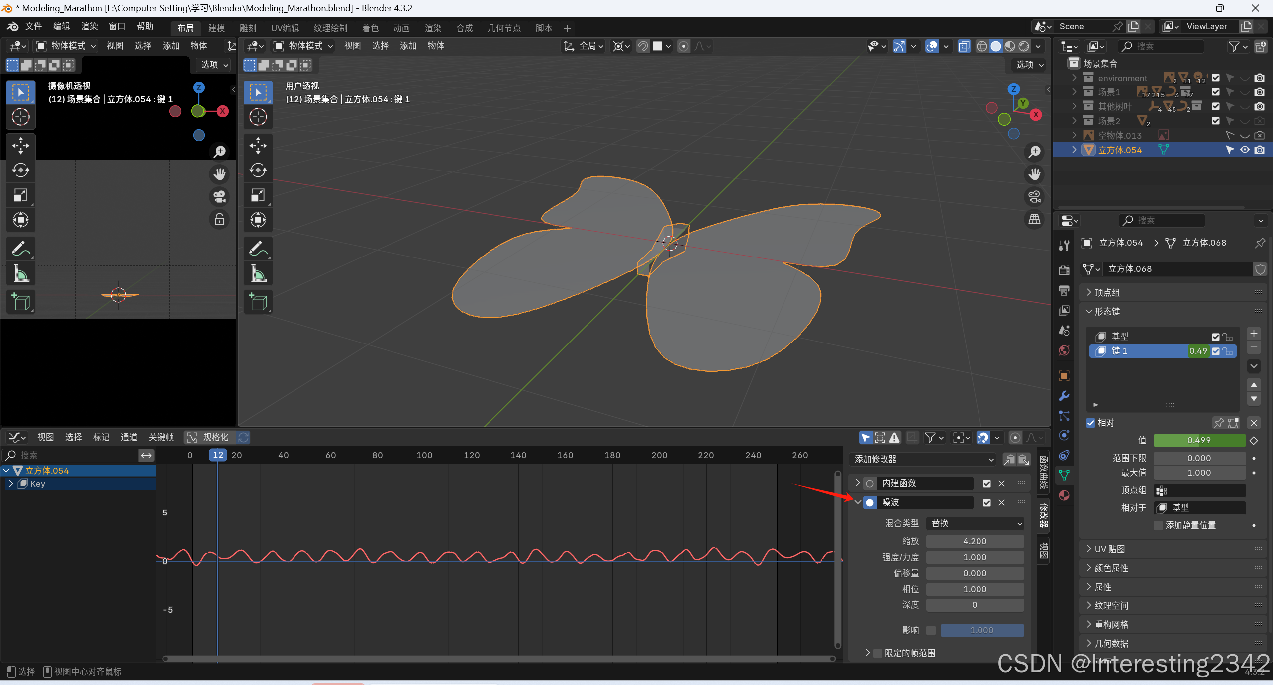Select the Add Cube tool in main viewport
Viewport: 1273px width, 685px height.
tap(258, 302)
